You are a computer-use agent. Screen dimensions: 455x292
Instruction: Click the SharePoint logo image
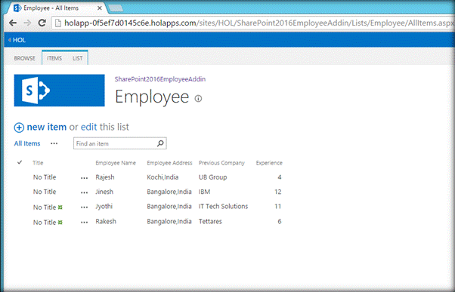(59, 91)
